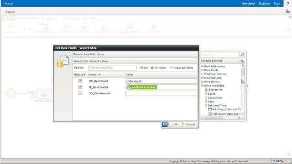The width and height of the screenshot is (292, 164).
Task: Click the plus icon at bottom right corner
Action: click(288, 154)
